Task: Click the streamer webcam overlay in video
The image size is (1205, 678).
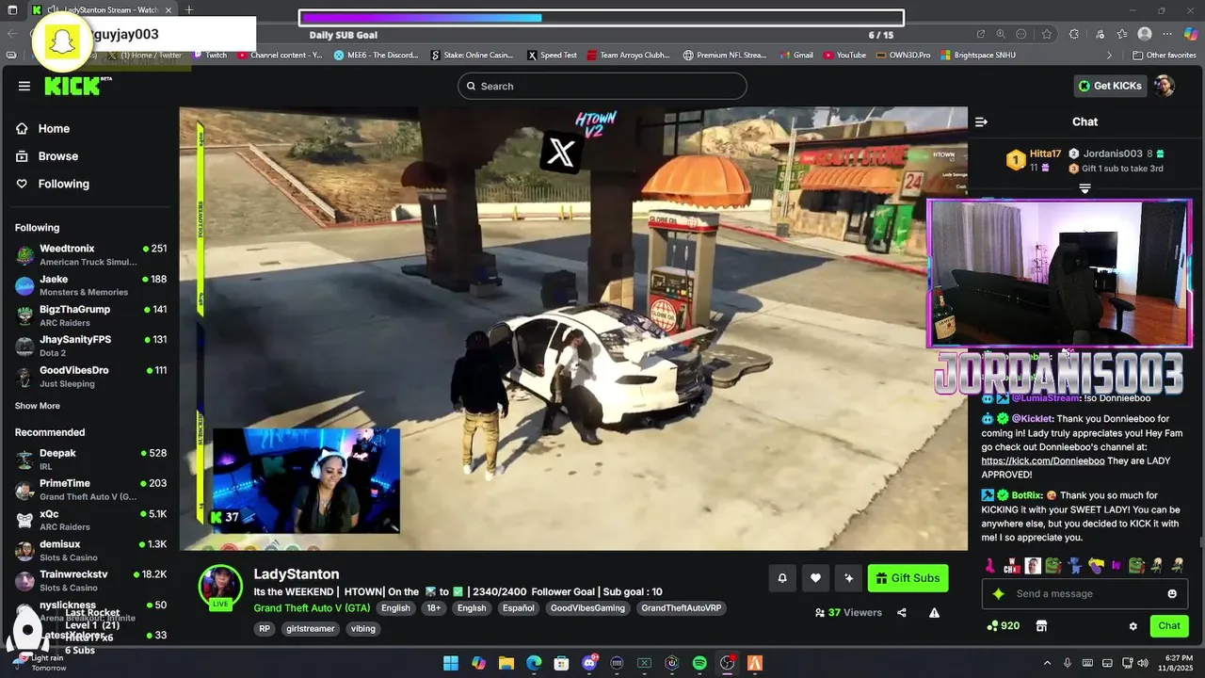Action: tap(306, 481)
